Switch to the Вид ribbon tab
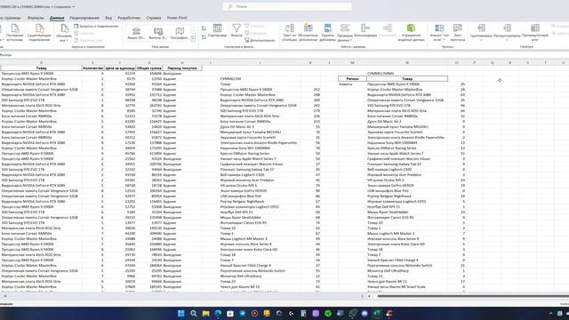This screenshot has width=569, height=320. pos(108,18)
